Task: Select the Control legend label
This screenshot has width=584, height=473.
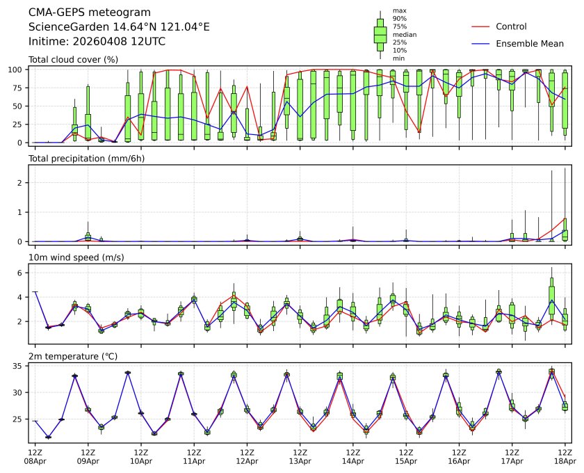Action: coord(511,26)
